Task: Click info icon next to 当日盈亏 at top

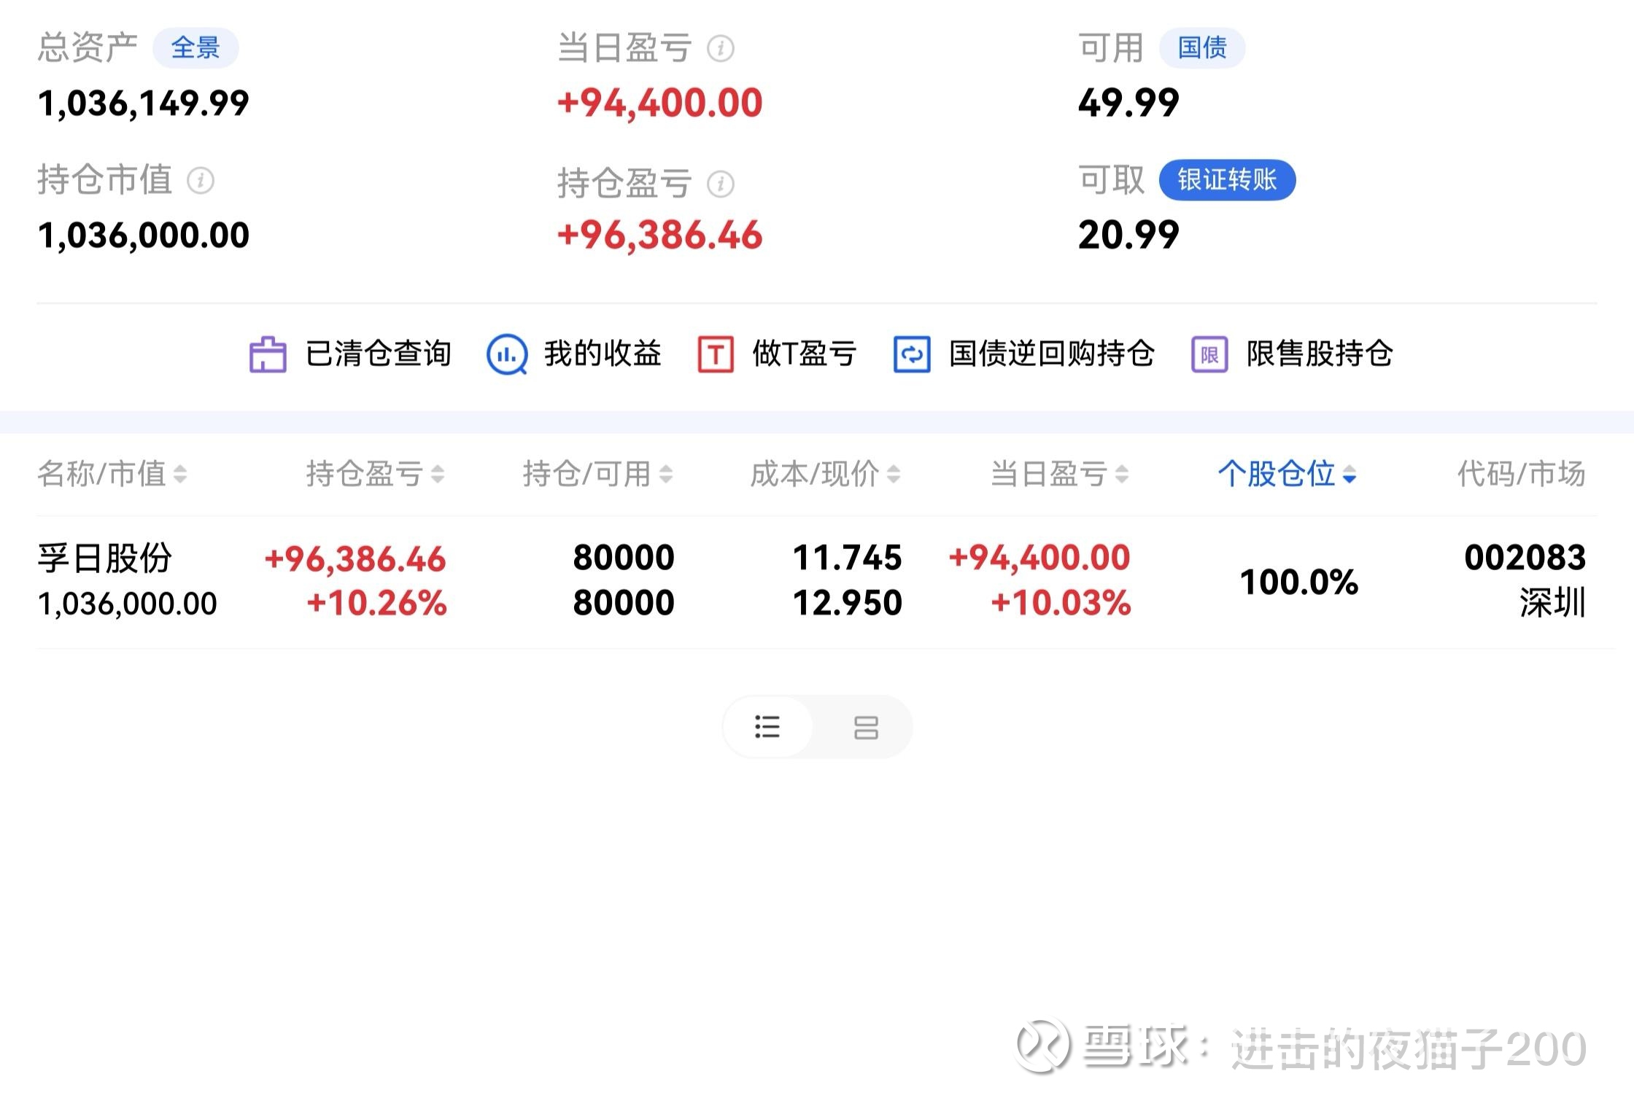Action: (721, 49)
